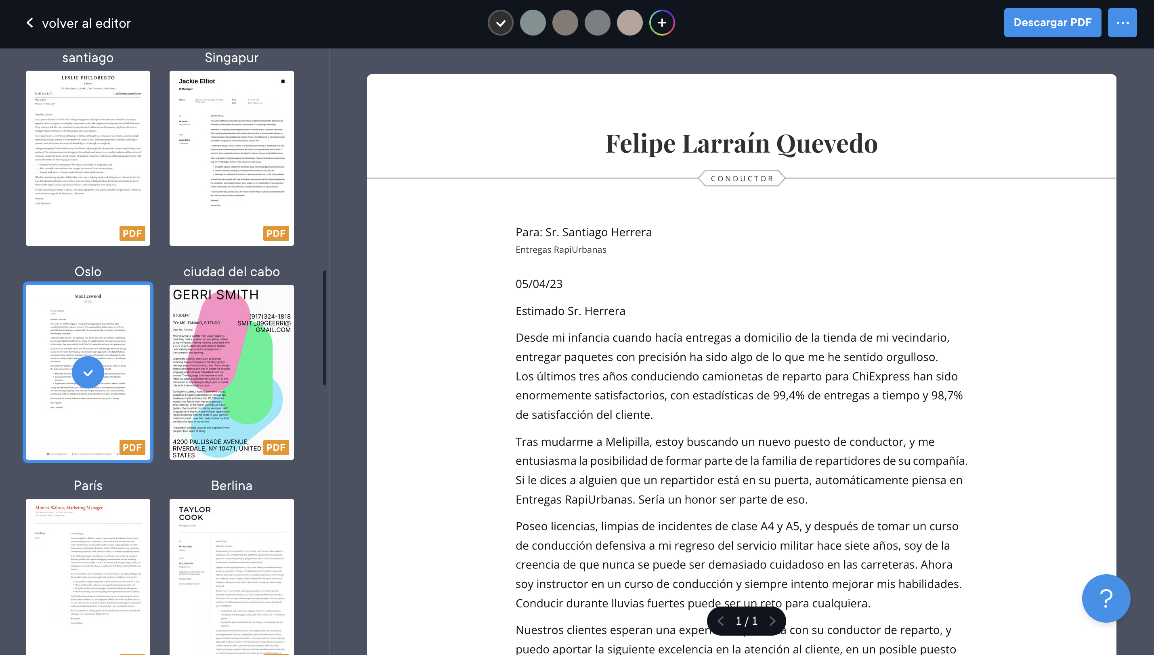Click the back arrow to return to the editor
The height and width of the screenshot is (655, 1154).
tap(30, 23)
